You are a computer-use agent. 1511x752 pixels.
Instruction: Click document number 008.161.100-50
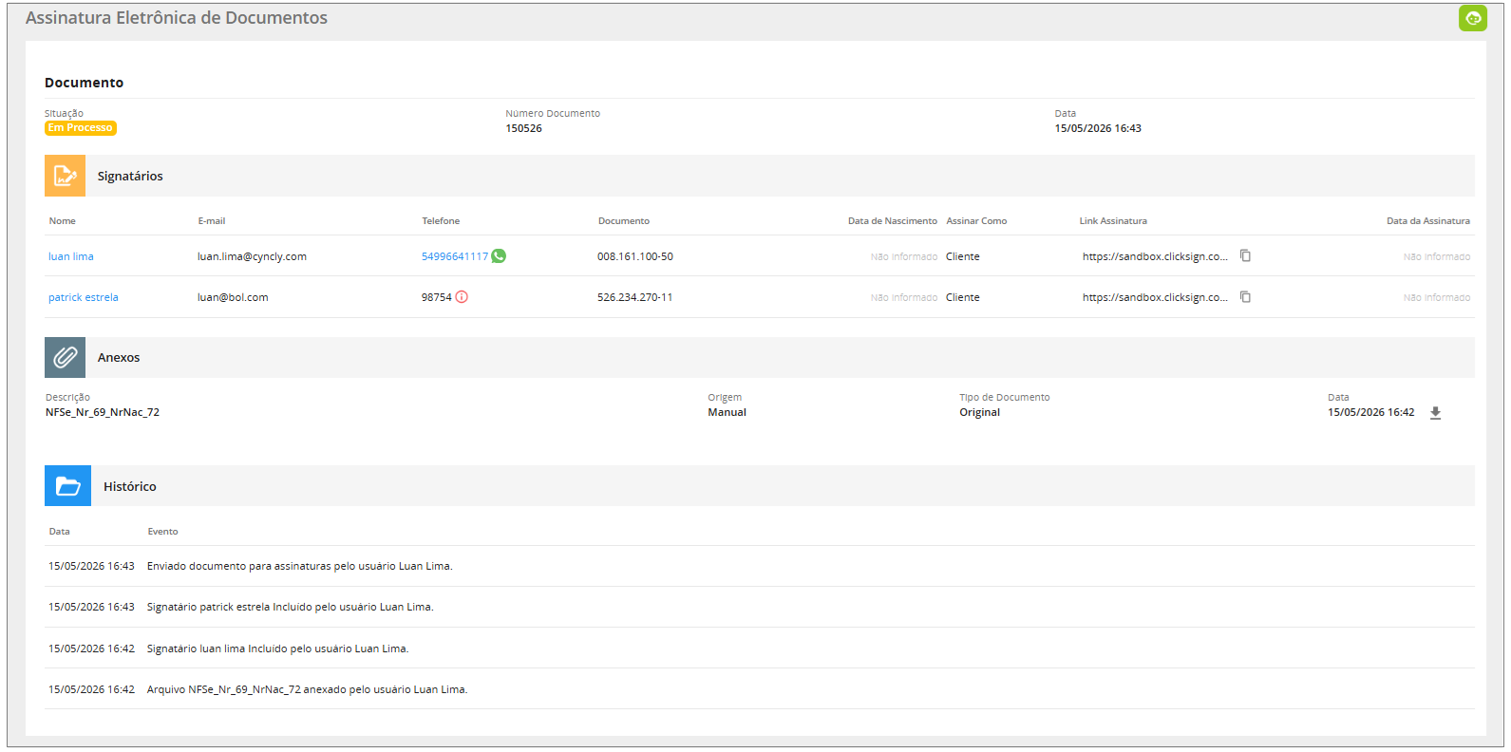click(x=635, y=256)
